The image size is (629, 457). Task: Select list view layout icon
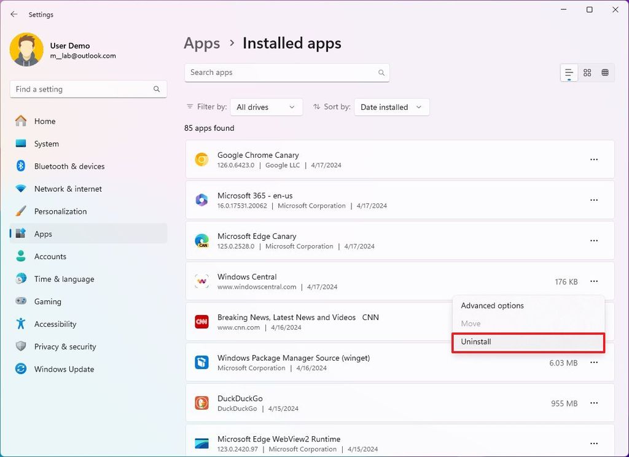coord(568,72)
